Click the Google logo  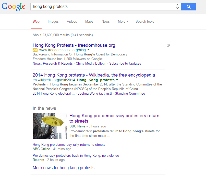coord(13,7)
